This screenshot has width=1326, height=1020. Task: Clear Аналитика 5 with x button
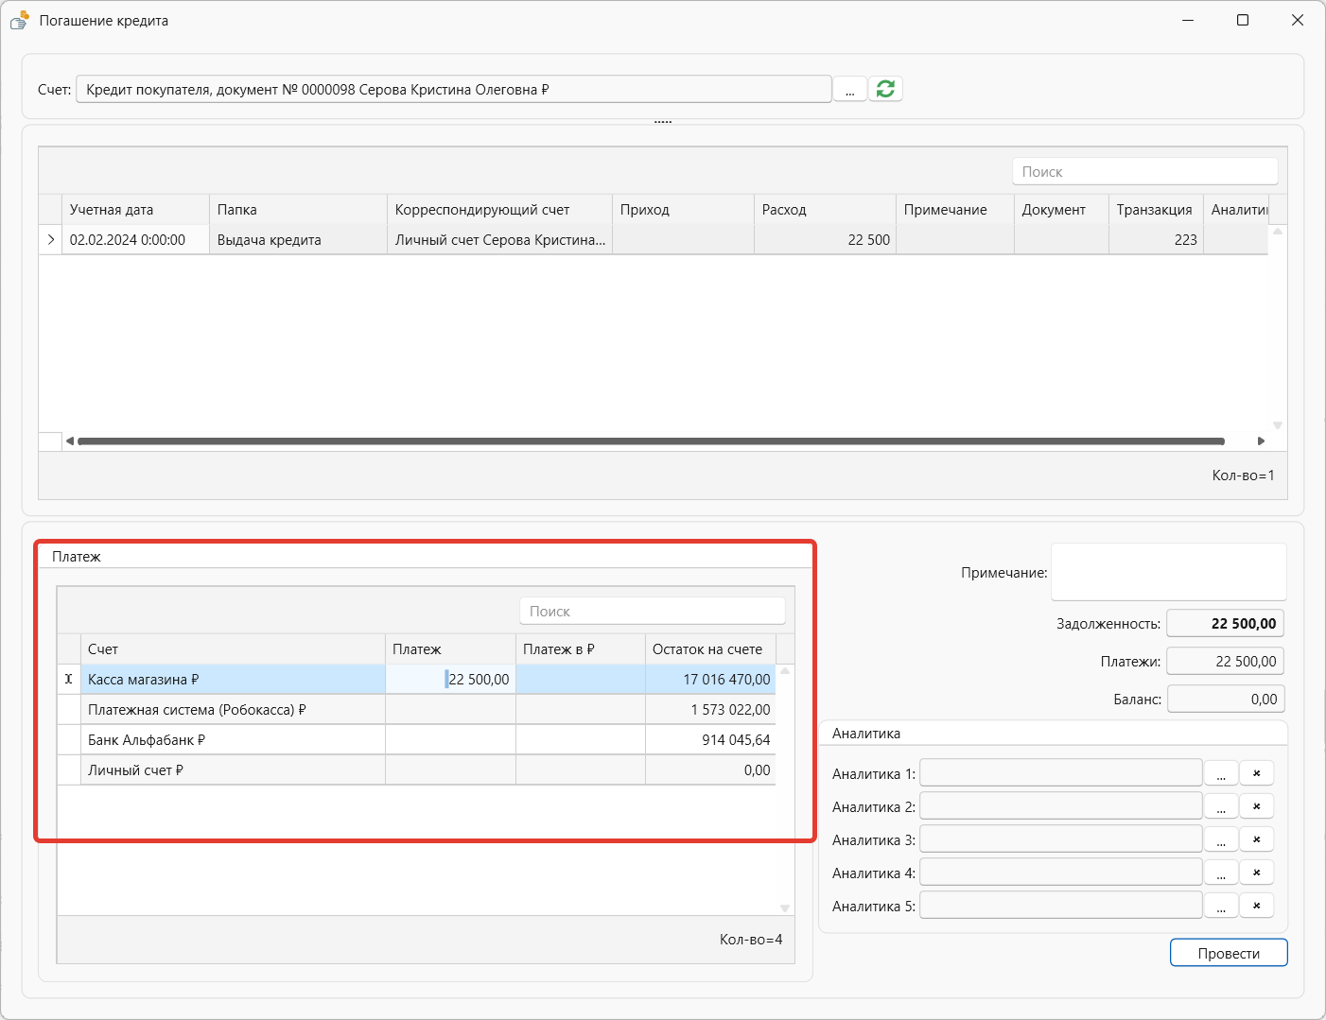pyautogui.click(x=1257, y=906)
